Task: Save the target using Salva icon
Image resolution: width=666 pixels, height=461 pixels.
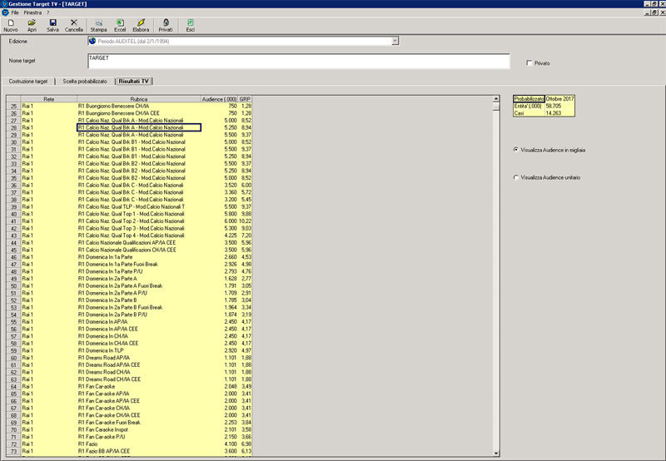Action: [52, 25]
